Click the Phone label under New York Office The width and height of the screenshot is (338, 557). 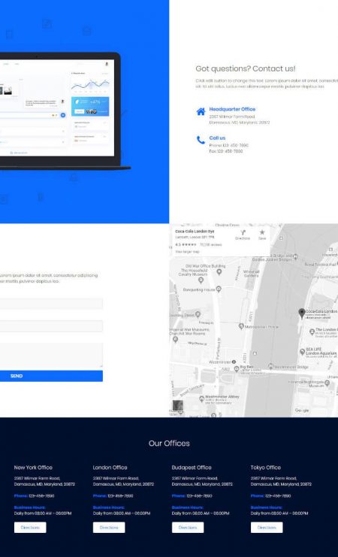(21, 496)
